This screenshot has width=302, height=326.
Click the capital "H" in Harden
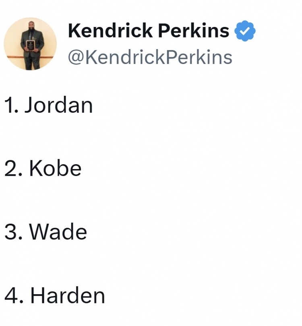coord(37,296)
